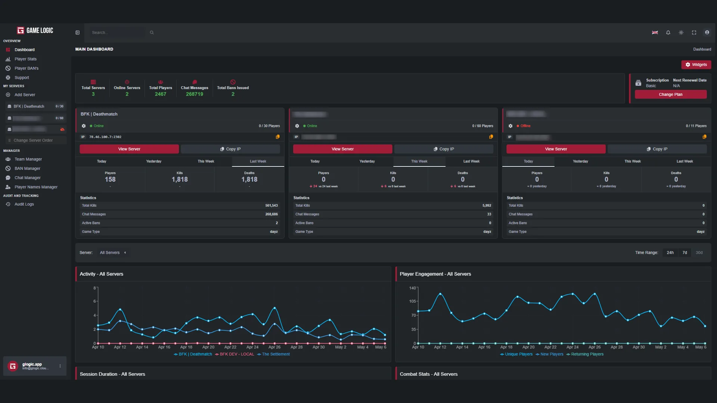Image resolution: width=717 pixels, height=403 pixels.
Task: Select Last Week tab on BFK | Deathmatch card
Action: click(258, 162)
